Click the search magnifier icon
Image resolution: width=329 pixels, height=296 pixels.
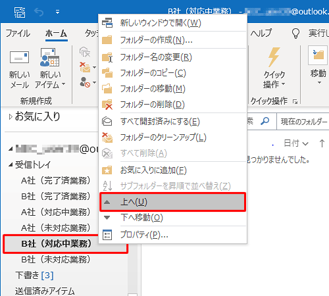(x=265, y=121)
